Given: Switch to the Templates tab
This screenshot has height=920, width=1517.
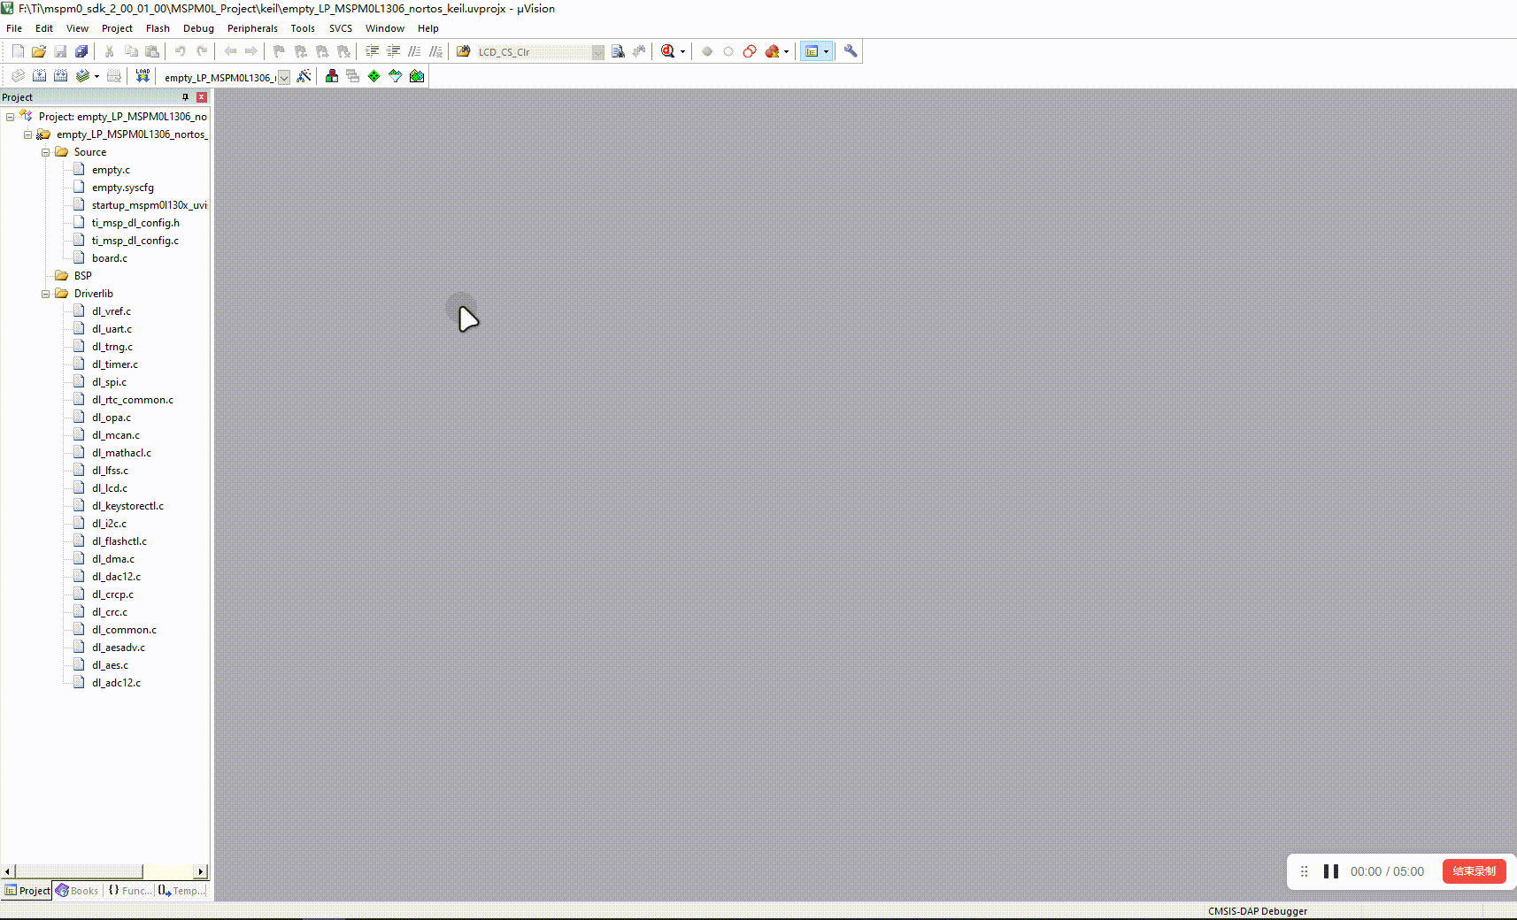Looking at the screenshot, I should point(181,891).
